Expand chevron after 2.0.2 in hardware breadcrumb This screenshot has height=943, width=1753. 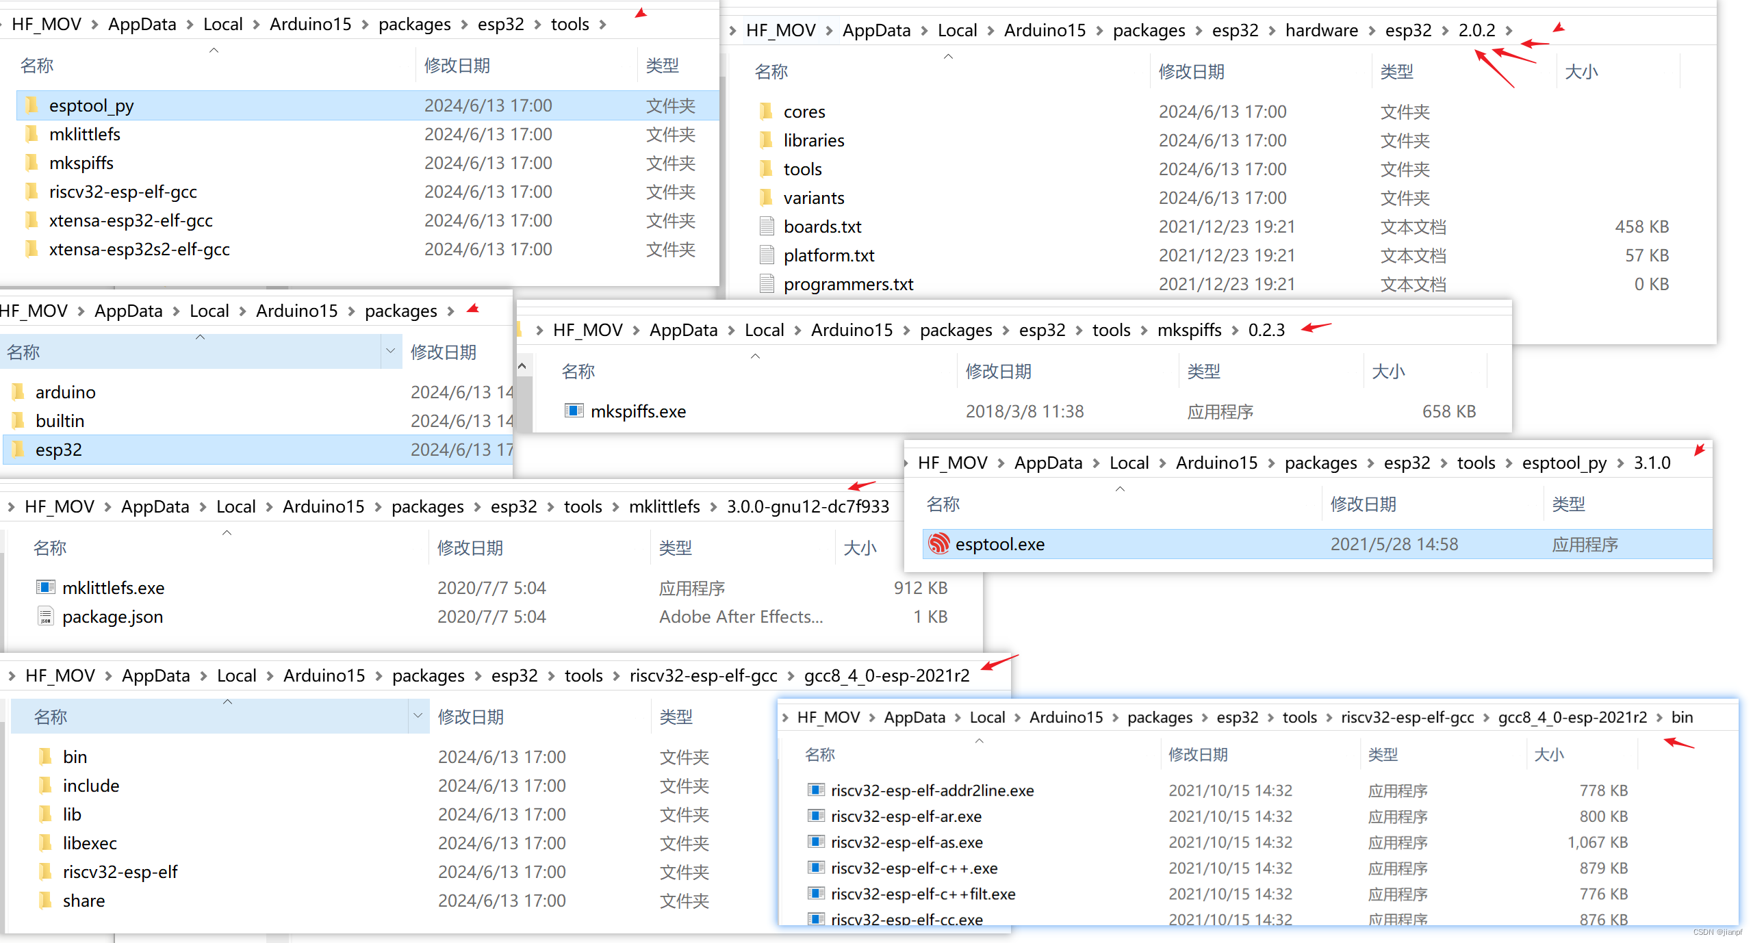pyautogui.click(x=1509, y=31)
